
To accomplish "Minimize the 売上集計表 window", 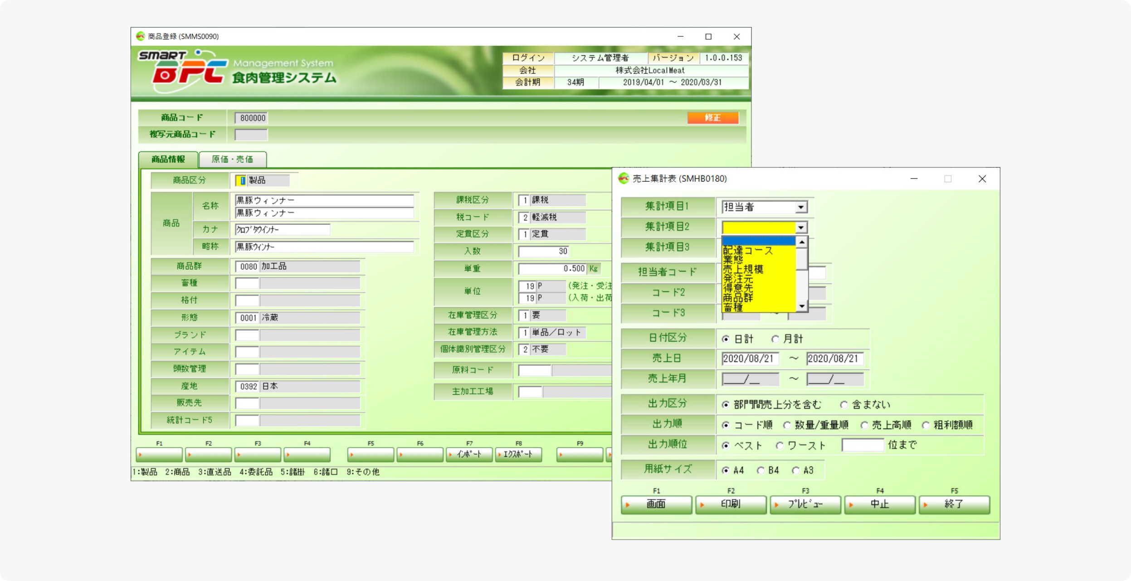I will (914, 179).
